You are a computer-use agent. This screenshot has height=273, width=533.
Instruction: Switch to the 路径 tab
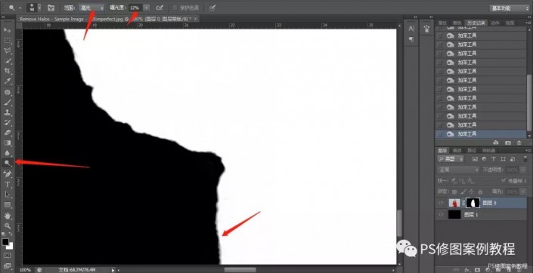pos(471,151)
